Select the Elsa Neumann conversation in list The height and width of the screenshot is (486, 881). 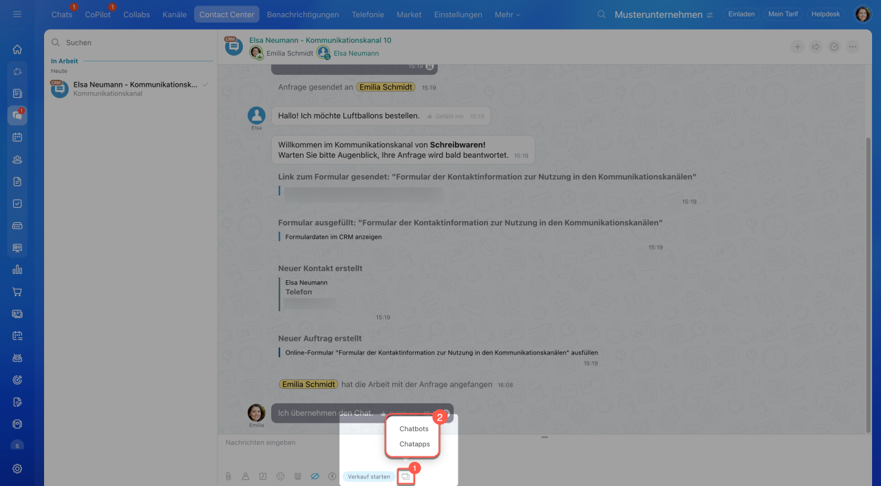pos(131,88)
